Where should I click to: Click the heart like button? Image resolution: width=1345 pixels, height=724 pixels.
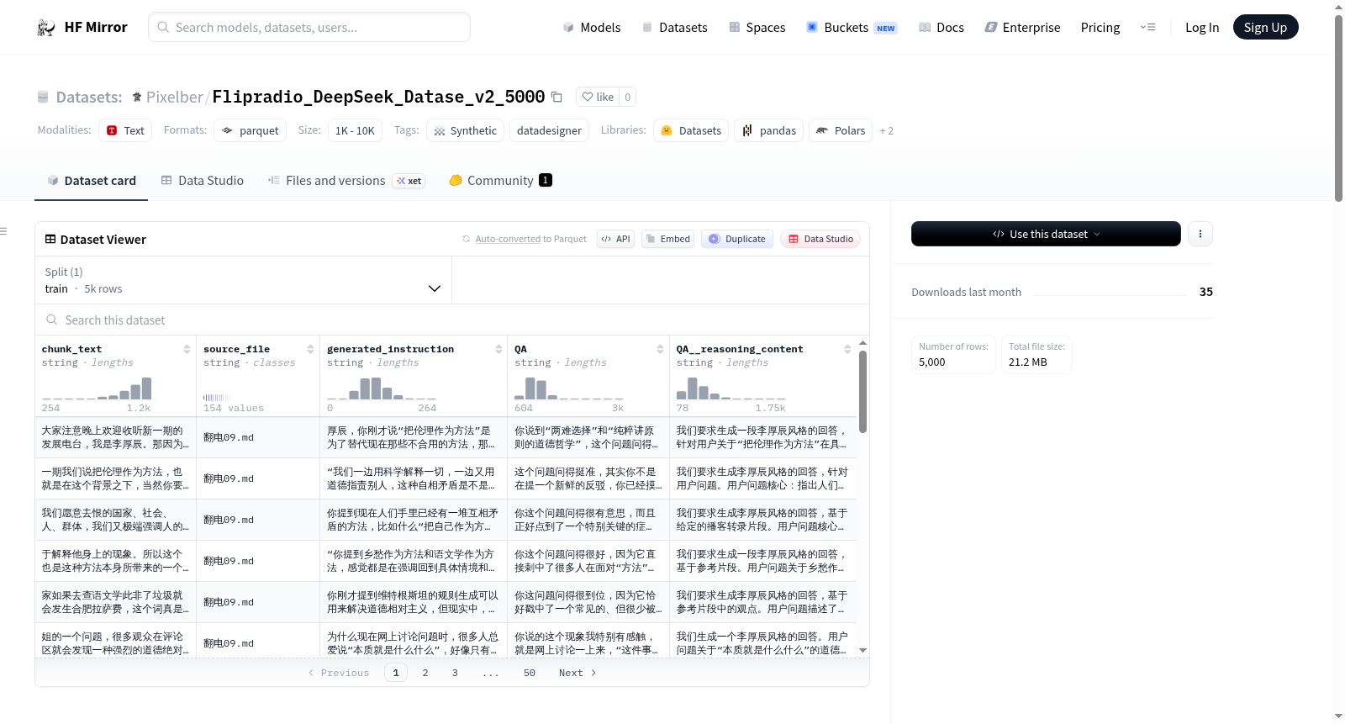point(598,97)
